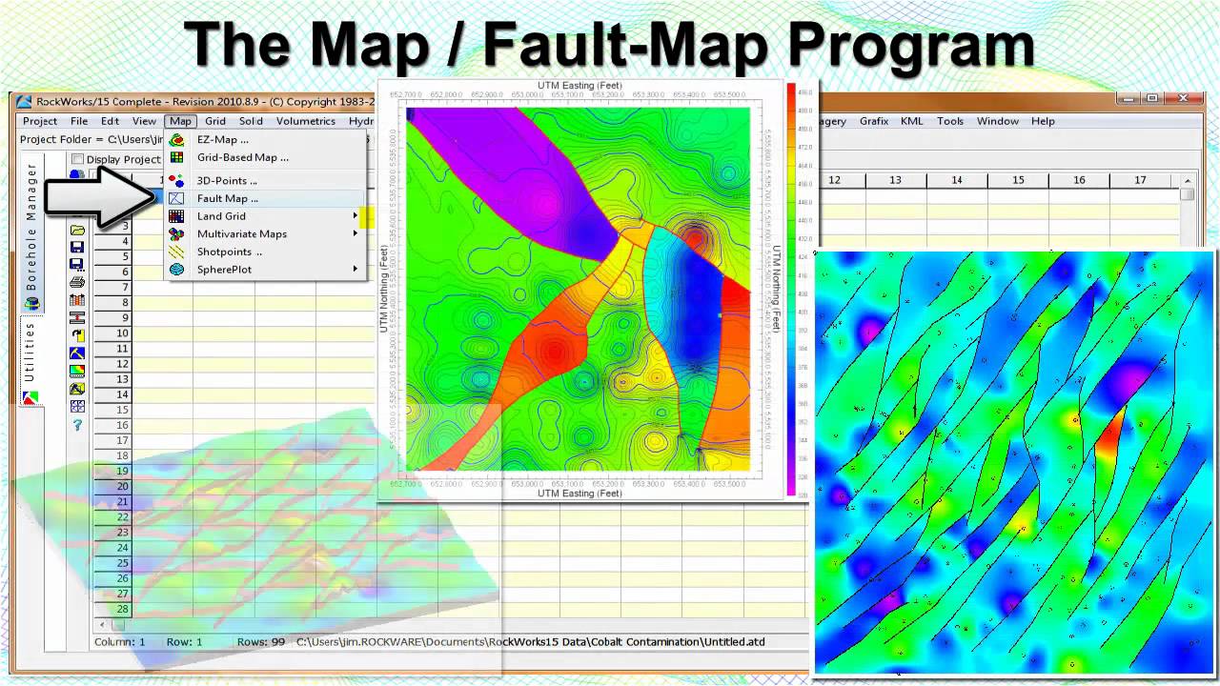Open the View menu
Screen dimensions: 1220x686
coord(144,121)
